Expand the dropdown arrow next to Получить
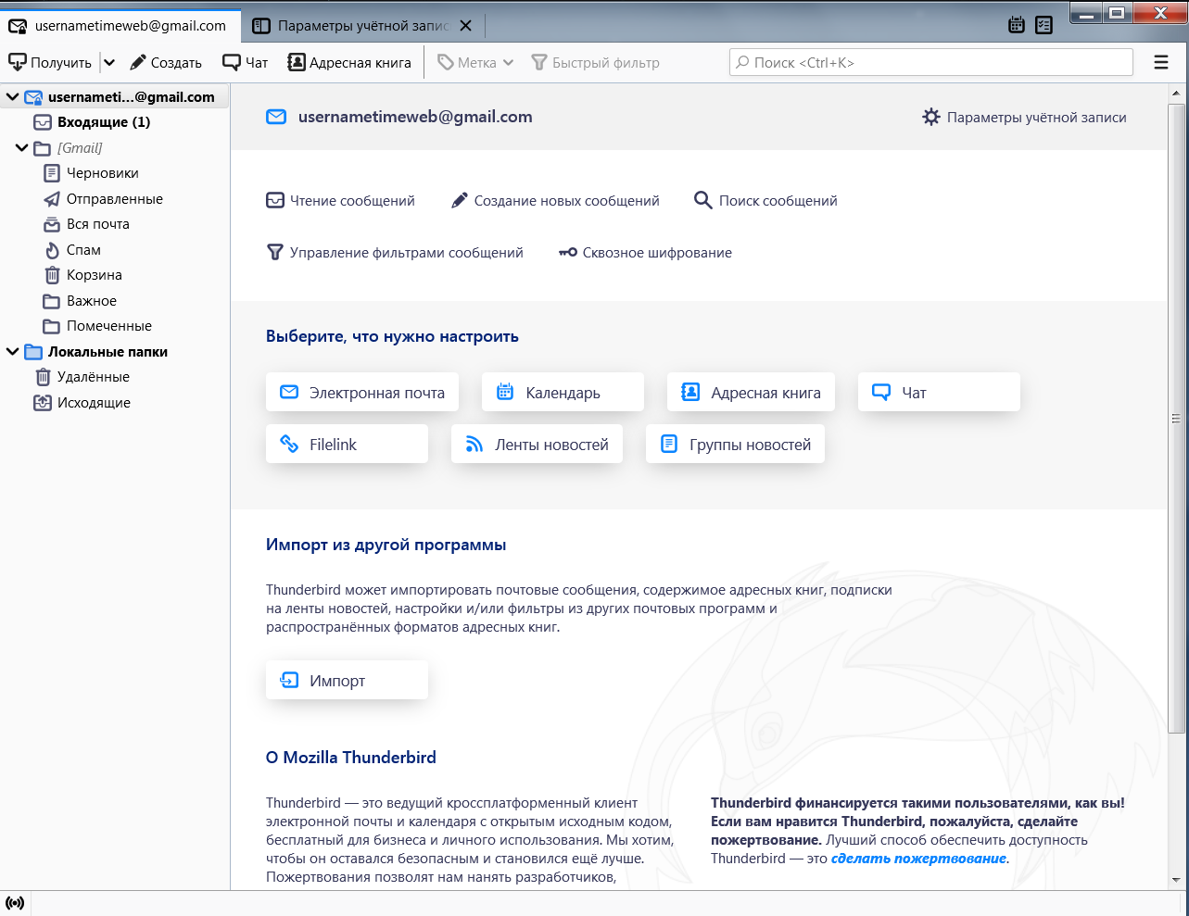1189x916 pixels. click(109, 62)
